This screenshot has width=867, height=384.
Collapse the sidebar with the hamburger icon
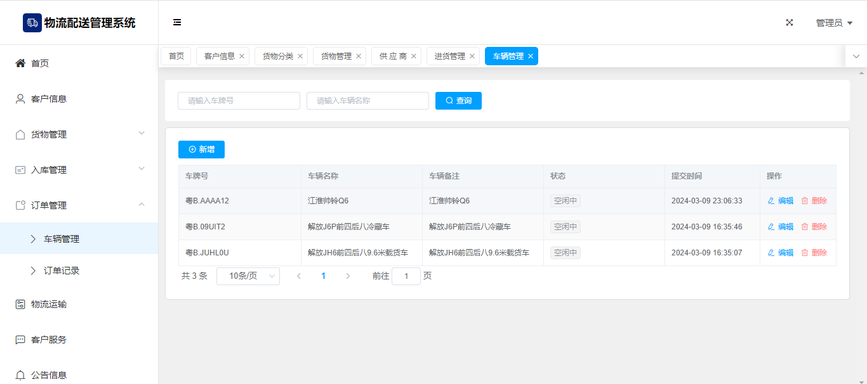pyautogui.click(x=177, y=23)
